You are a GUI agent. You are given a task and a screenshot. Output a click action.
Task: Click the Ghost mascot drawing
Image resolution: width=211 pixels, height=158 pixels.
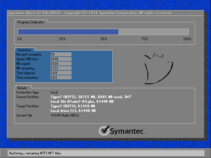pos(159,68)
